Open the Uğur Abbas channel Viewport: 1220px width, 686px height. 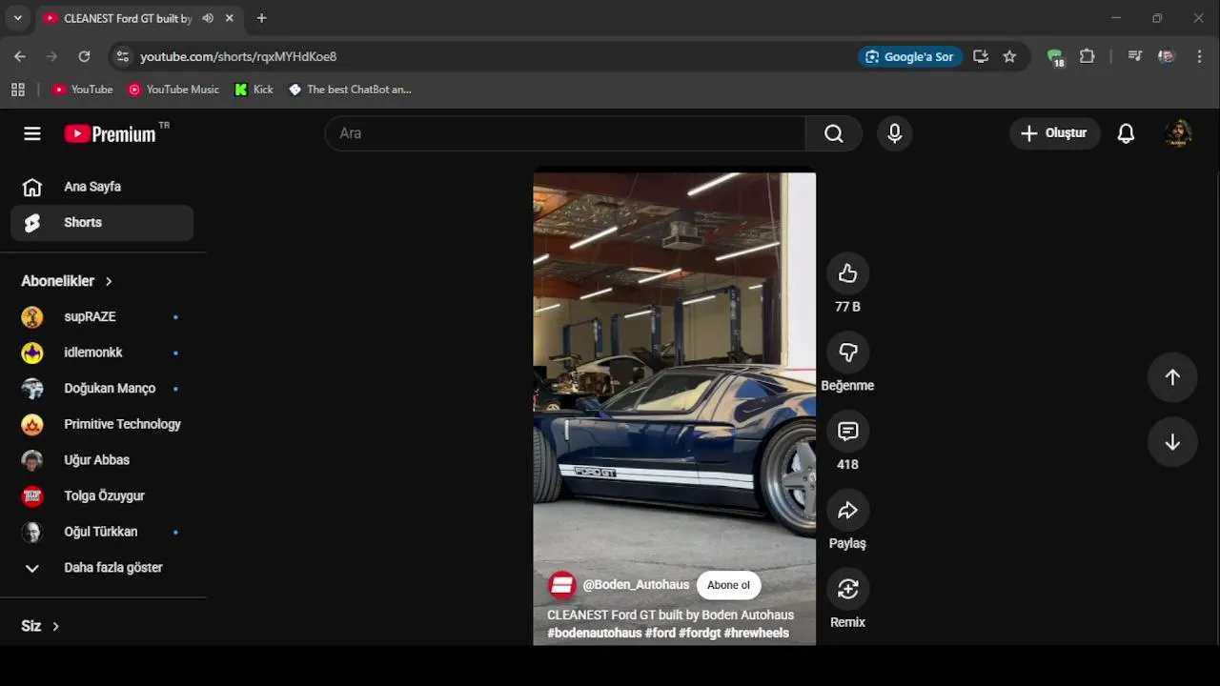(x=103, y=460)
